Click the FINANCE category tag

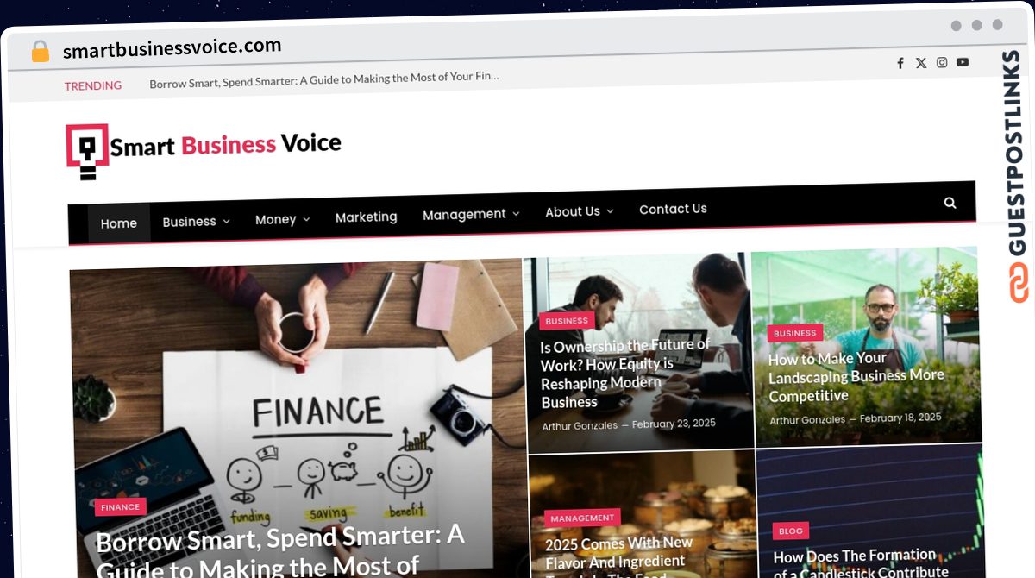(x=120, y=507)
